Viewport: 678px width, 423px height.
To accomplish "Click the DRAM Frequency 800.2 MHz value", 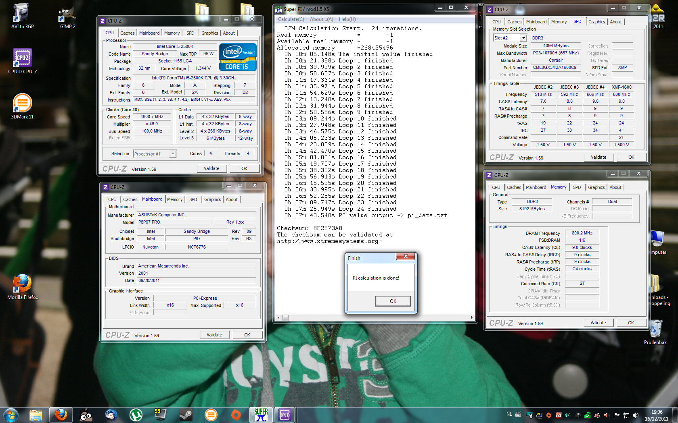I will [x=582, y=233].
